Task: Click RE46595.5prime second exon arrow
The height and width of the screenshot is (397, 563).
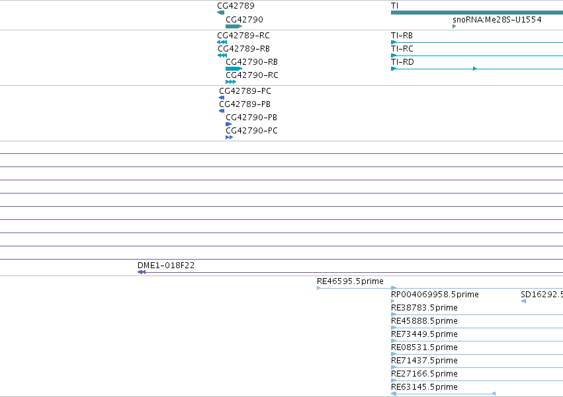Action: tap(394, 288)
